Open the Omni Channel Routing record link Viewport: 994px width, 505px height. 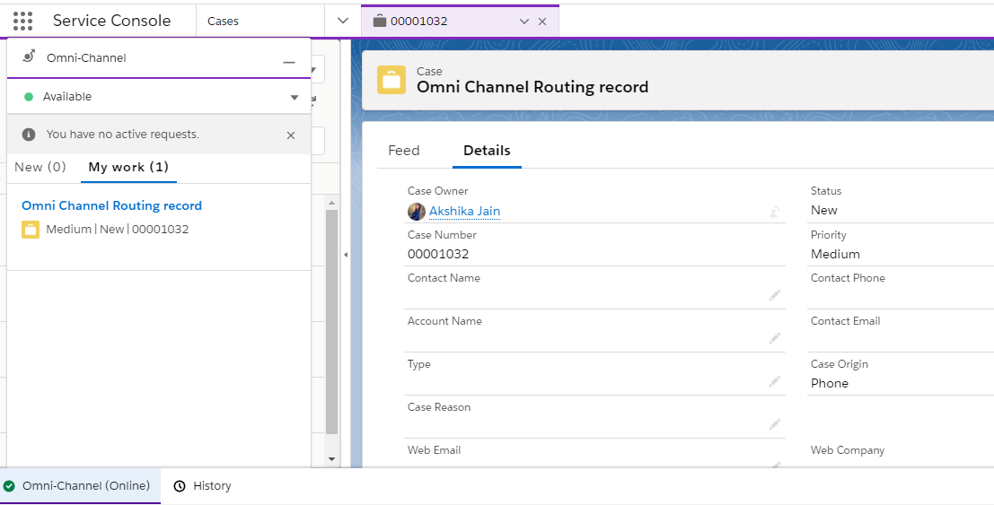tap(111, 205)
